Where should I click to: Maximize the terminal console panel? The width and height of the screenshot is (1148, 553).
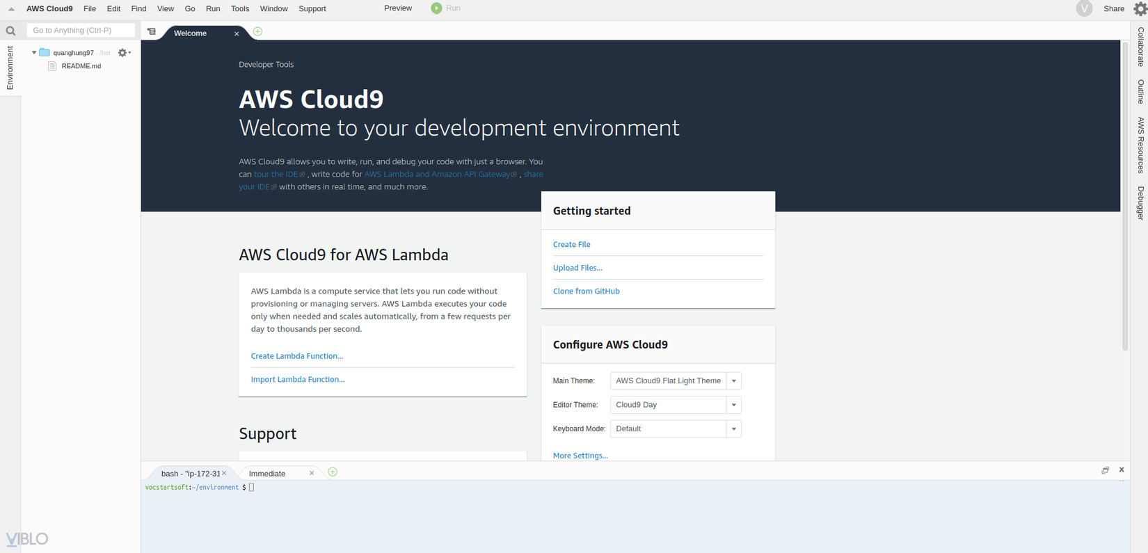[1105, 470]
